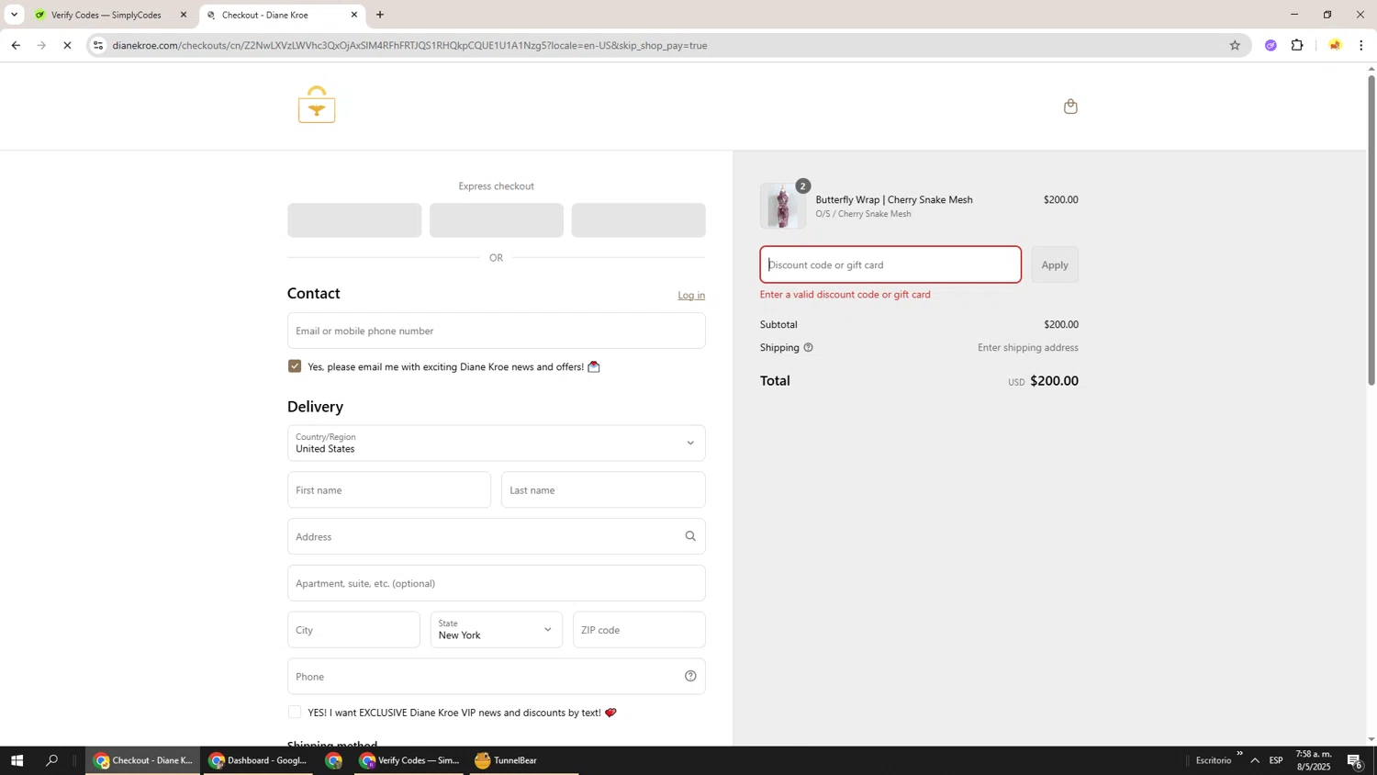Click the Apartment, suite field
This screenshot has height=775, width=1377.
[x=497, y=583]
